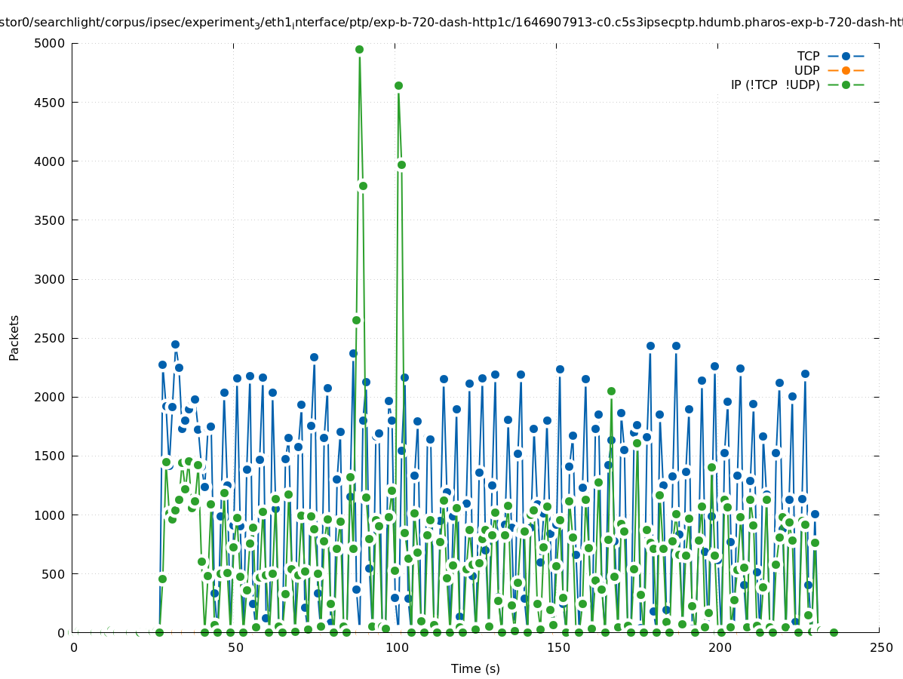Select the green data point near 2650 packets

pos(356,320)
